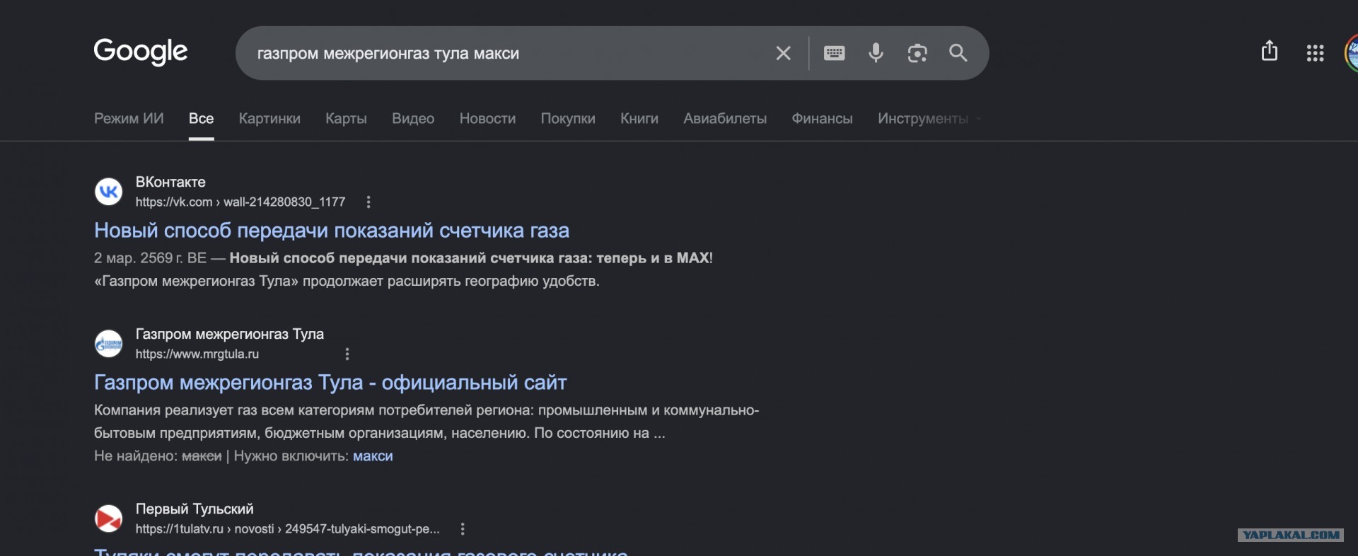Viewport: 1358px width, 556px height.
Task: Open the virtual keyboard input tool
Action: (x=835, y=53)
